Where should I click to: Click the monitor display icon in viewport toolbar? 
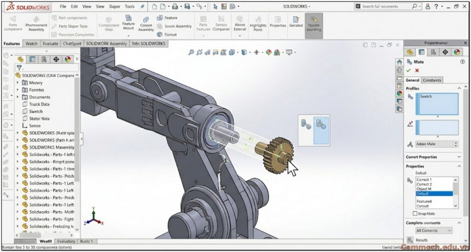tap(289, 52)
